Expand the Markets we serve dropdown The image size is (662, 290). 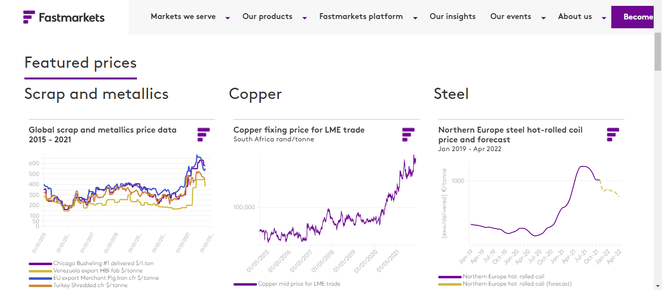[x=183, y=16]
